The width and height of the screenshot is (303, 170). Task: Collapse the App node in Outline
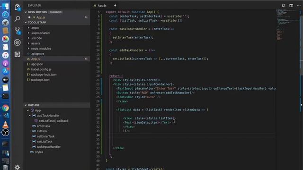[28, 110]
